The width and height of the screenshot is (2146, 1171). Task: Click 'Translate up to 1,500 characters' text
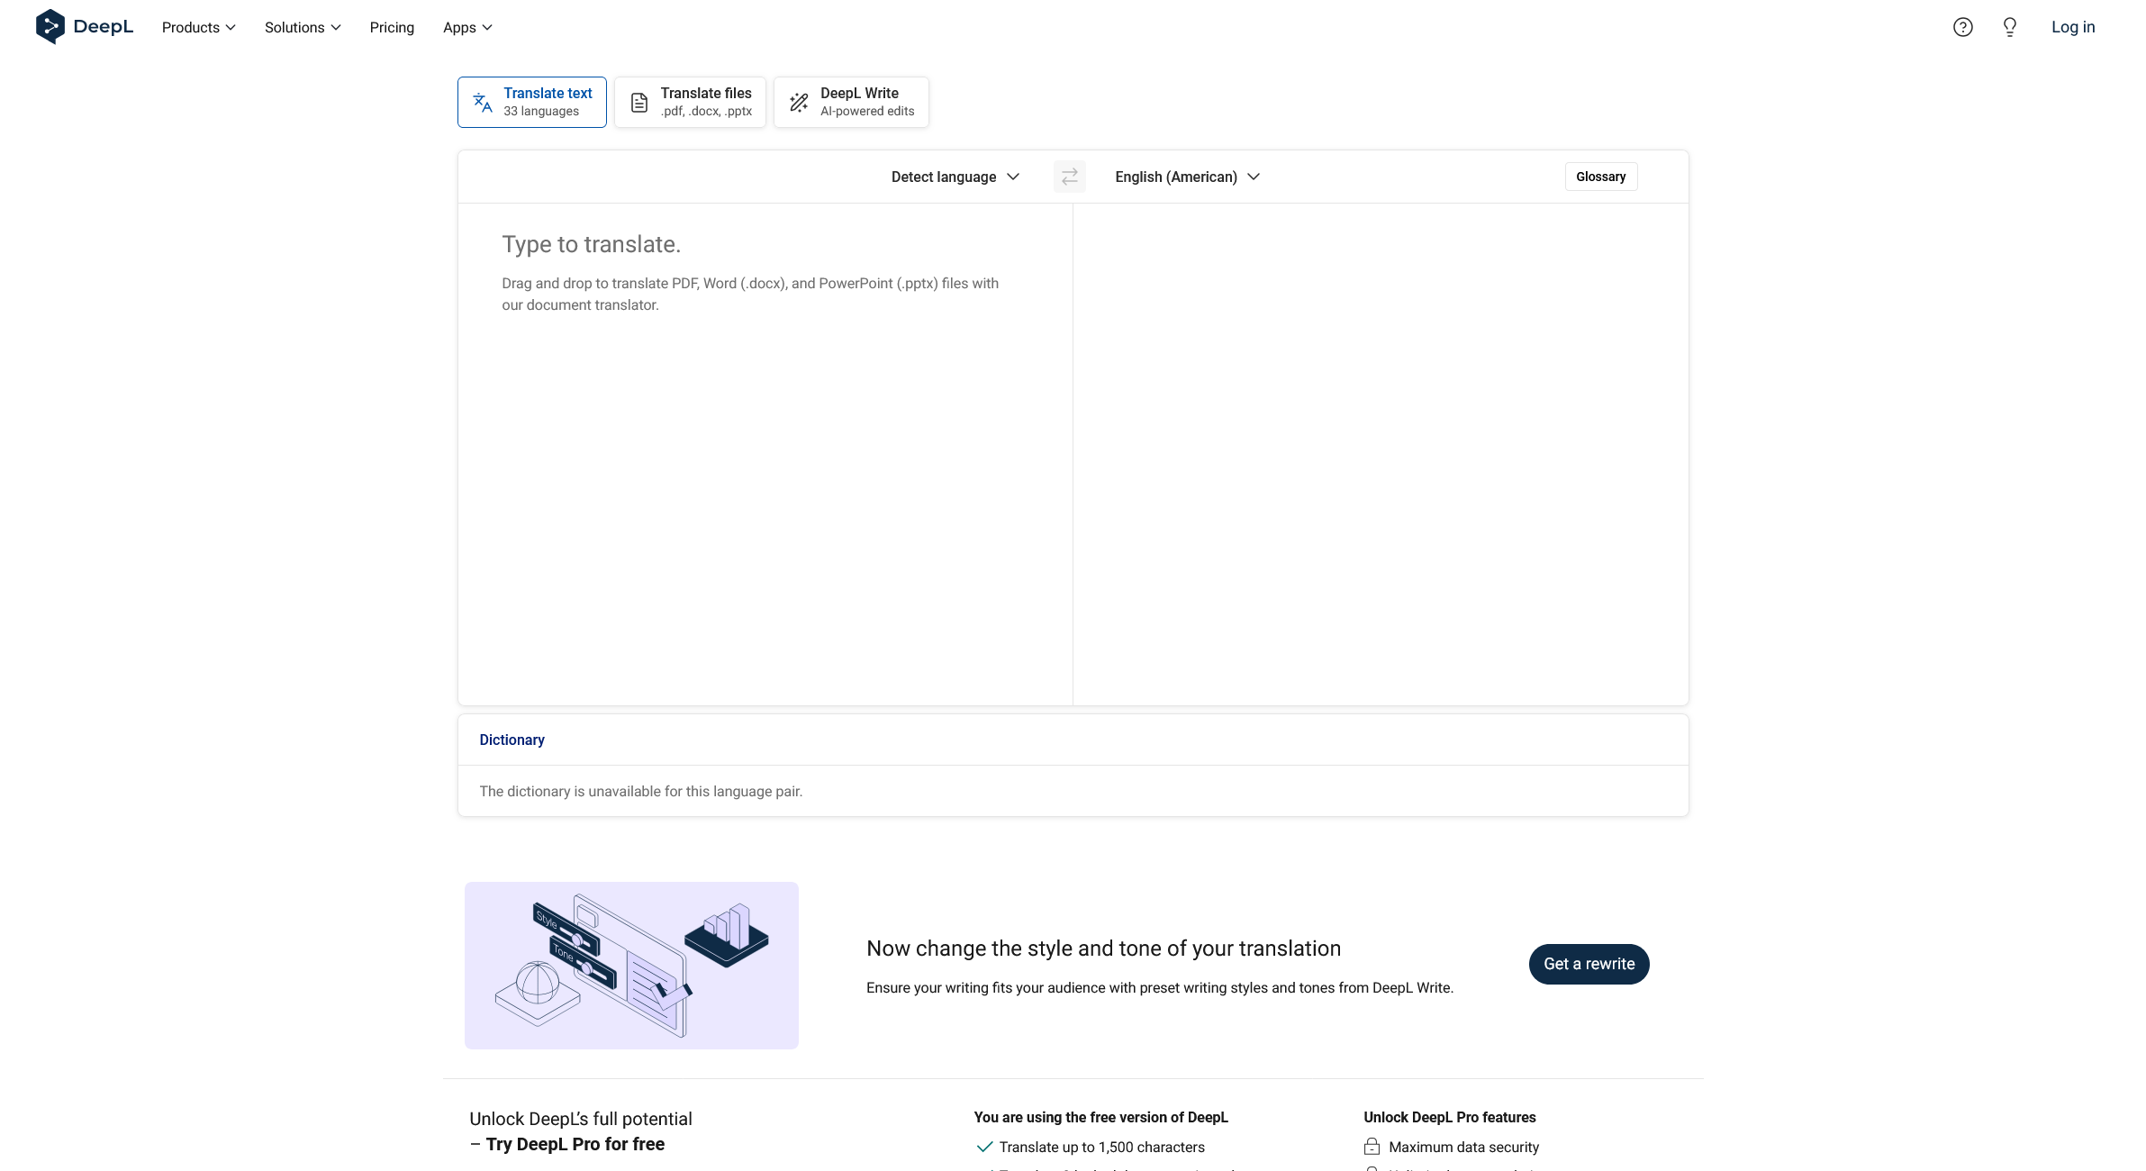pyautogui.click(x=1101, y=1147)
